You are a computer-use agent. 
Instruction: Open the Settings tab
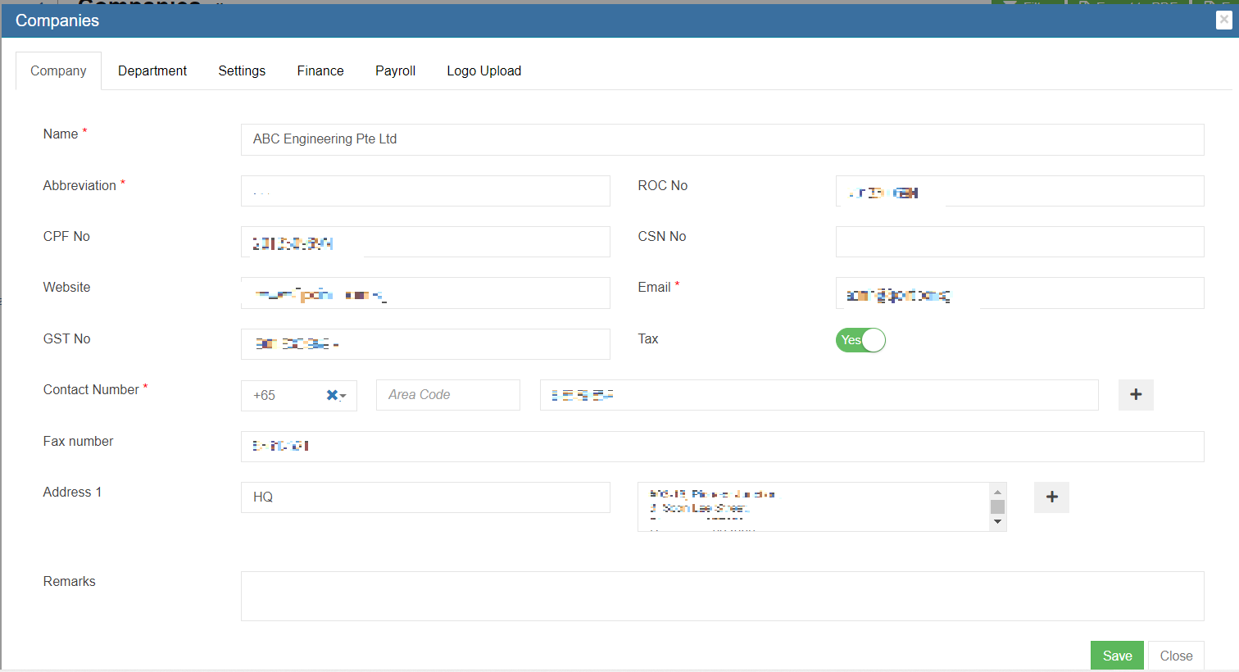click(242, 71)
